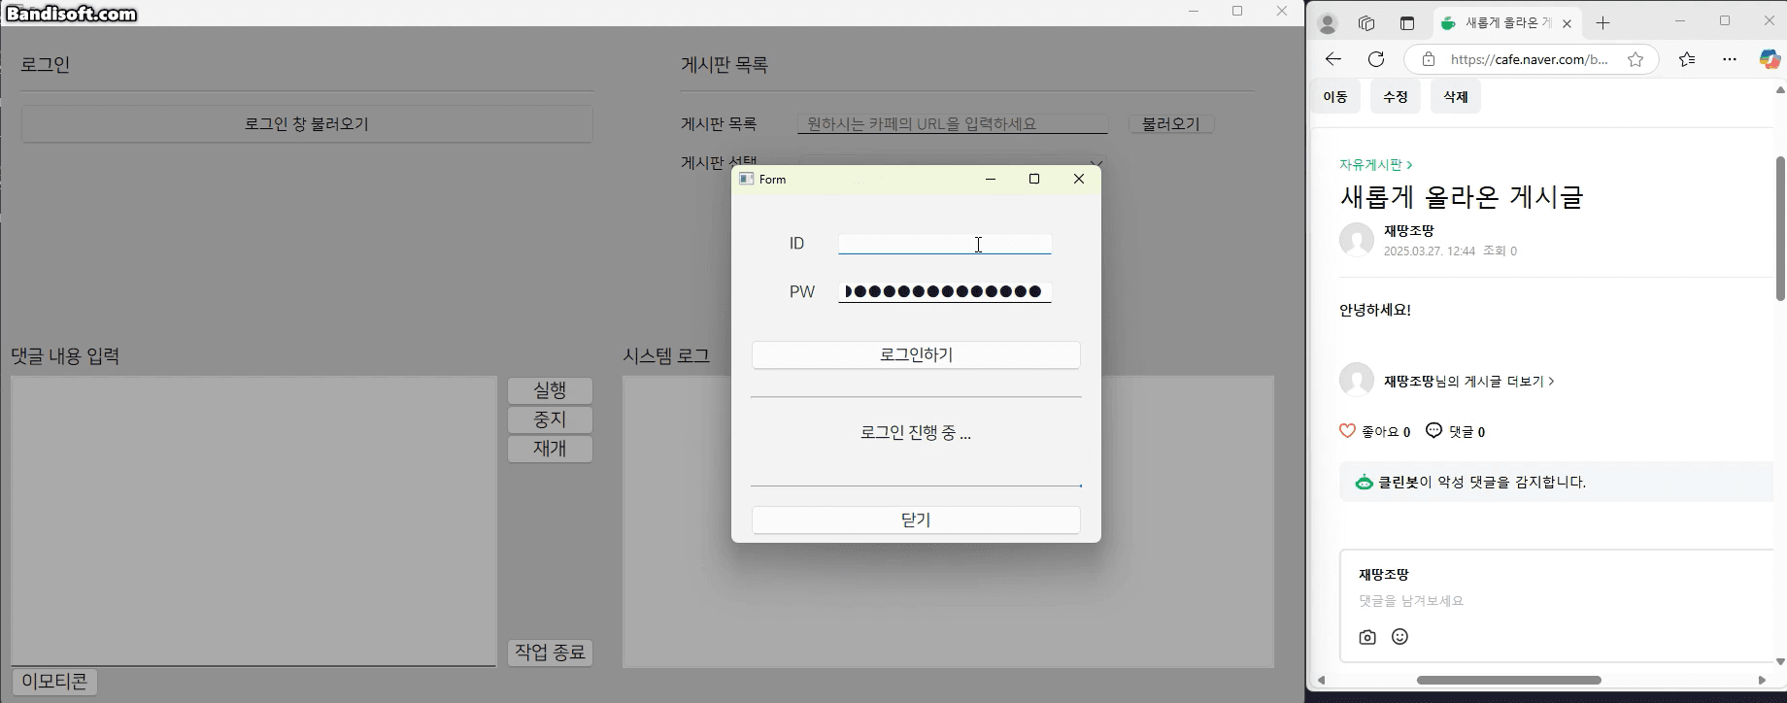The image size is (1787, 703).
Task: Open the tab actions menu icon
Action: coord(1407,23)
